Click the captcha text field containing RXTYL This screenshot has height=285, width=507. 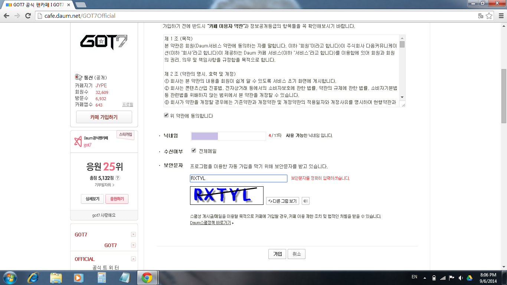click(239, 178)
